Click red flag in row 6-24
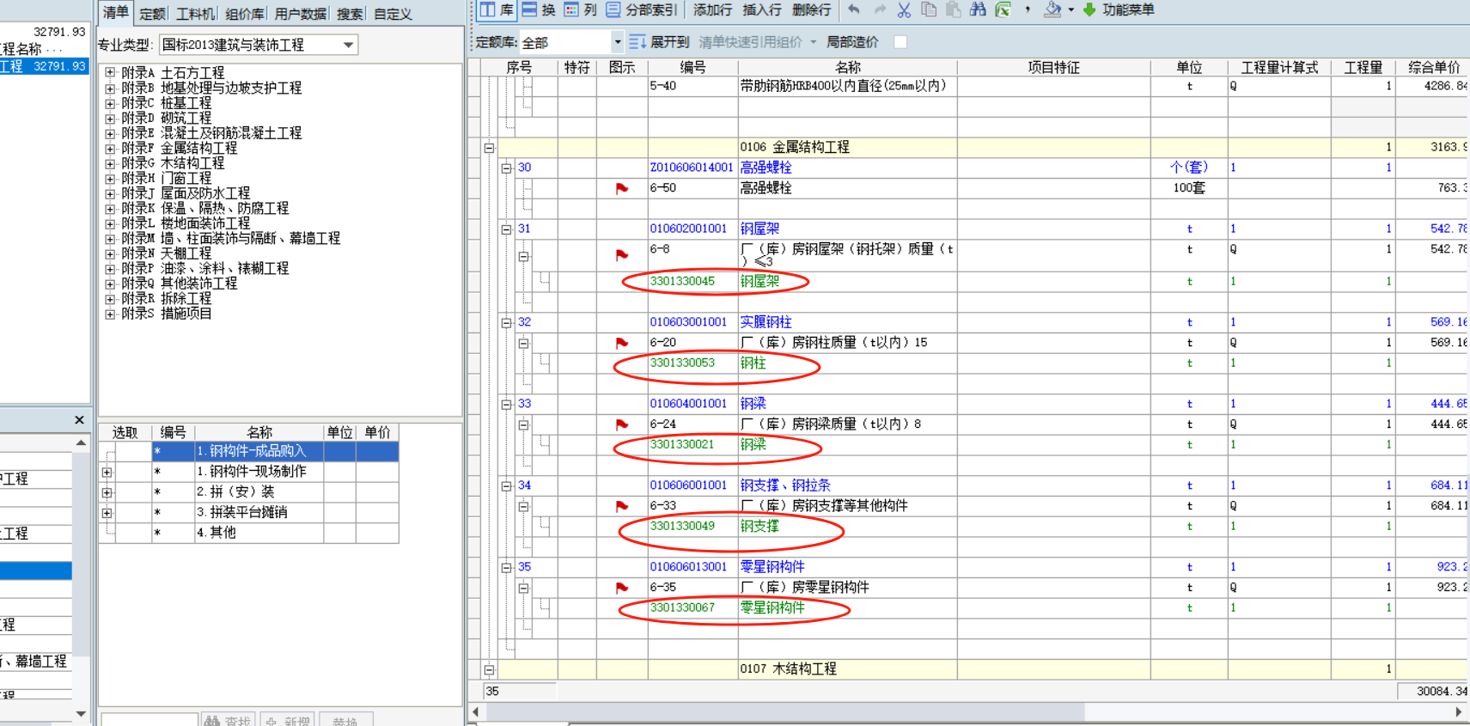 [622, 424]
